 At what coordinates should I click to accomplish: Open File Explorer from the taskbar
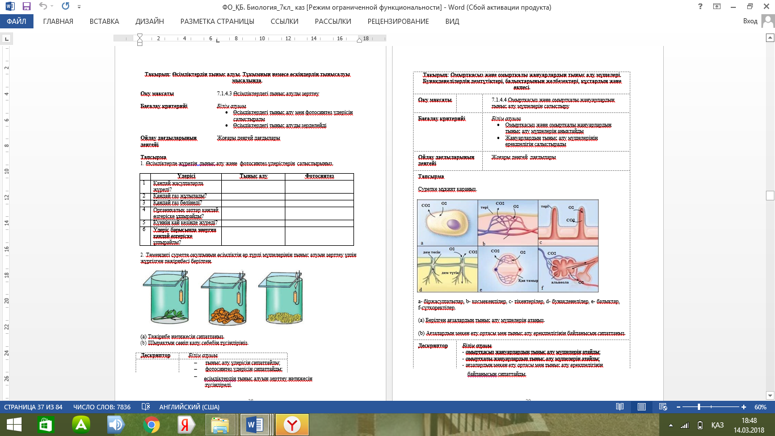tap(220, 425)
